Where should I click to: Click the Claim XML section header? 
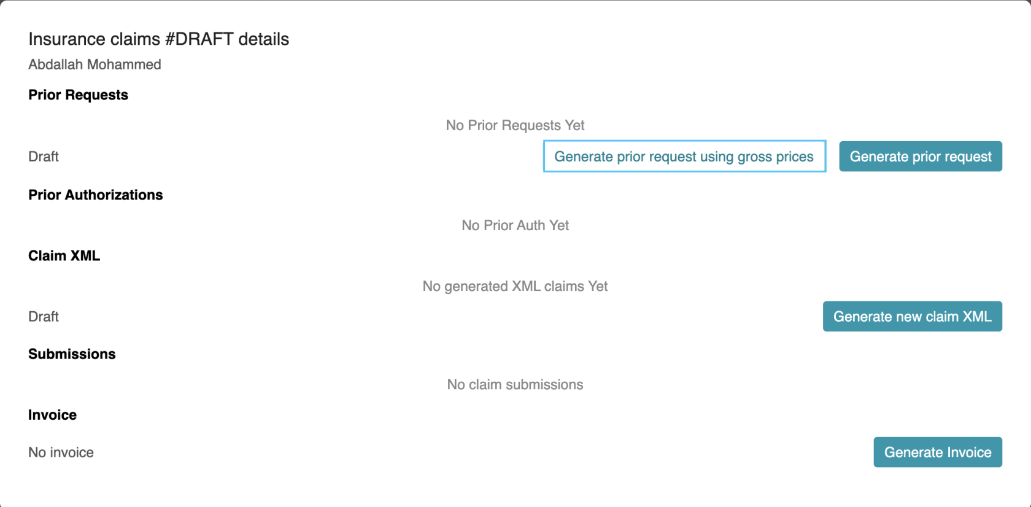click(64, 256)
